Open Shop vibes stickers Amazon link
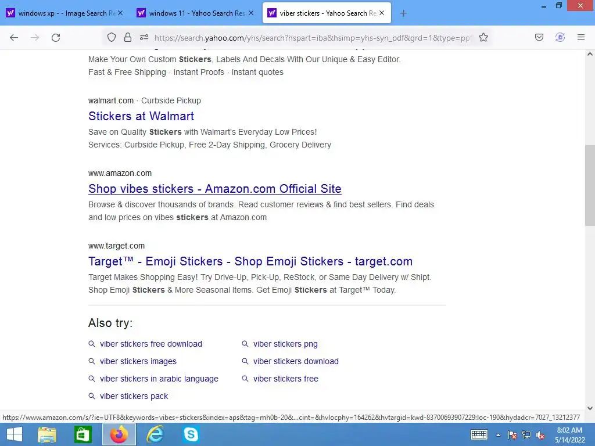The image size is (595, 446). click(215, 189)
